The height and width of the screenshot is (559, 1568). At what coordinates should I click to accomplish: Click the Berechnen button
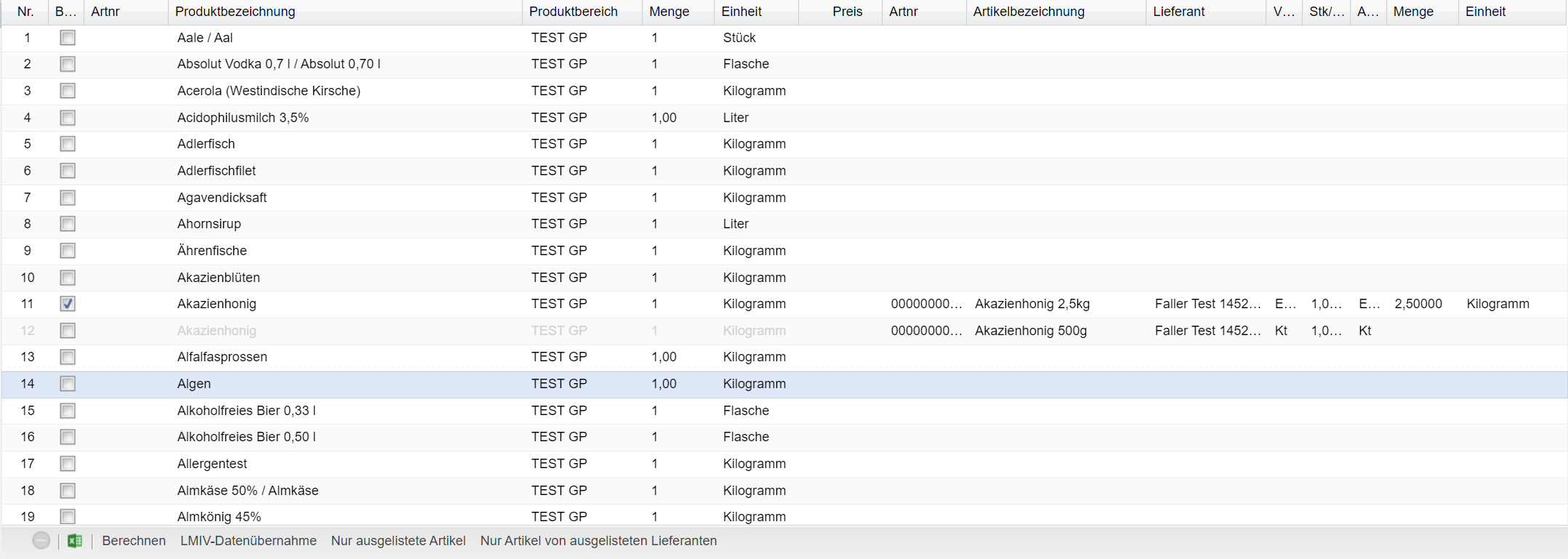tap(134, 541)
